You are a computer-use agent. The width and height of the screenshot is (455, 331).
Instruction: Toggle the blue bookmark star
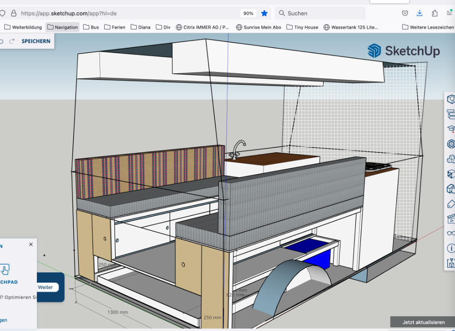click(264, 13)
